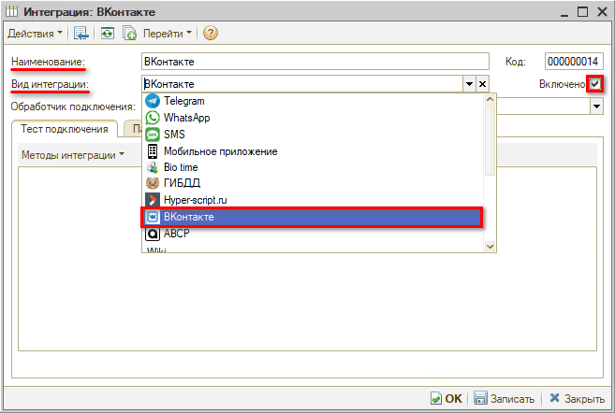Click the Bio time icon
This screenshot has width=615, height=413.
(153, 167)
